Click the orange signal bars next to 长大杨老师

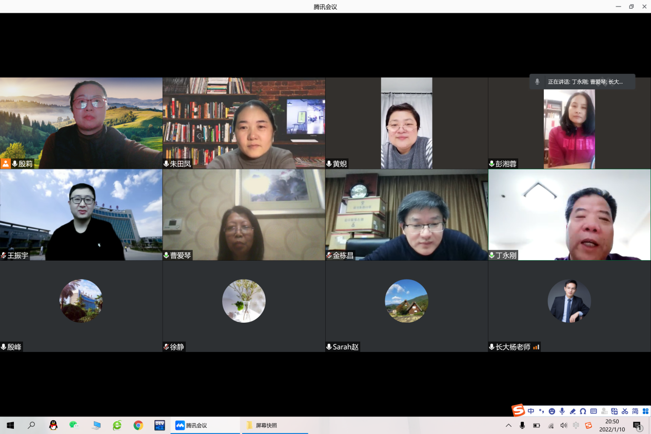point(536,347)
